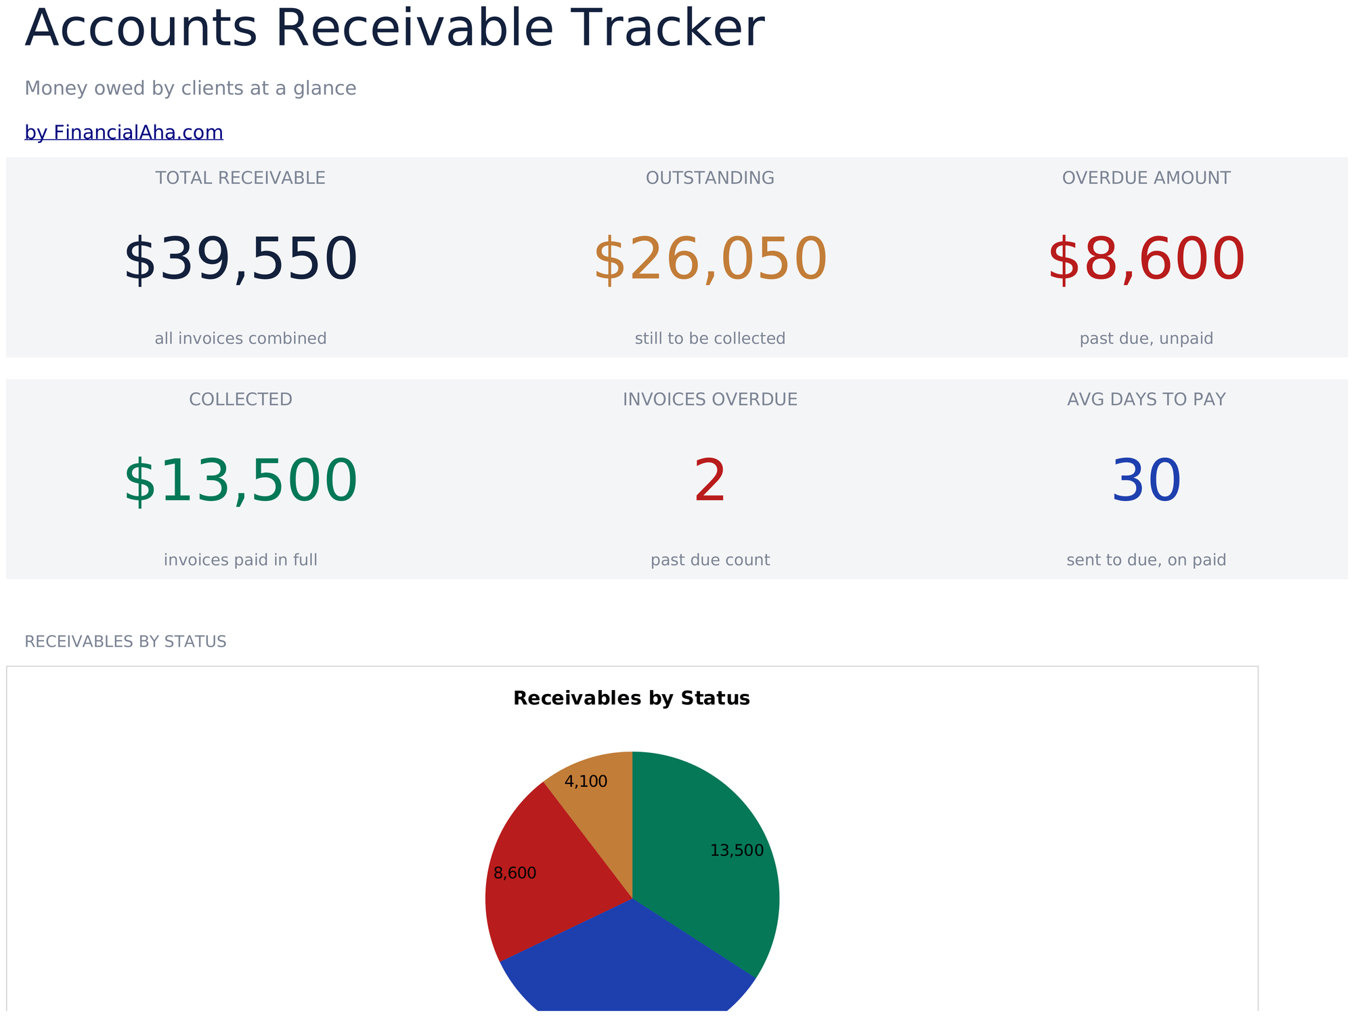Click the past due, unpaid caption
Image resolution: width=1354 pixels, height=1017 pixels.
point(1146,339)
